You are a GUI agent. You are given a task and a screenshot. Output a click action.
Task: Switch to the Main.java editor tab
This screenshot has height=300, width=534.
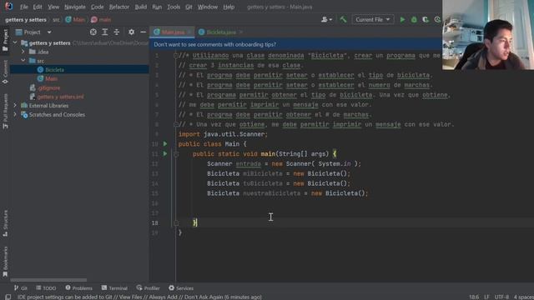(x=173, y=32)
